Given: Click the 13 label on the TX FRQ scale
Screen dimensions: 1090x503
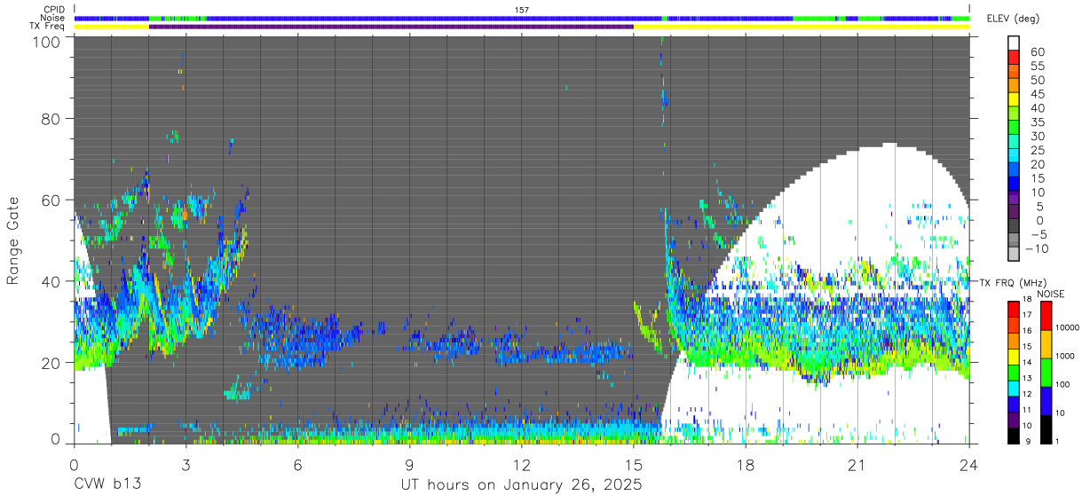Looking at the screenshot, I should coord(1026,378).
